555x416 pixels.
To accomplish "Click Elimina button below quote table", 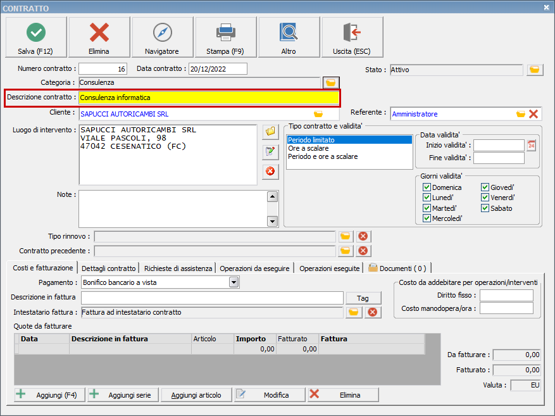I will [343, 394].
